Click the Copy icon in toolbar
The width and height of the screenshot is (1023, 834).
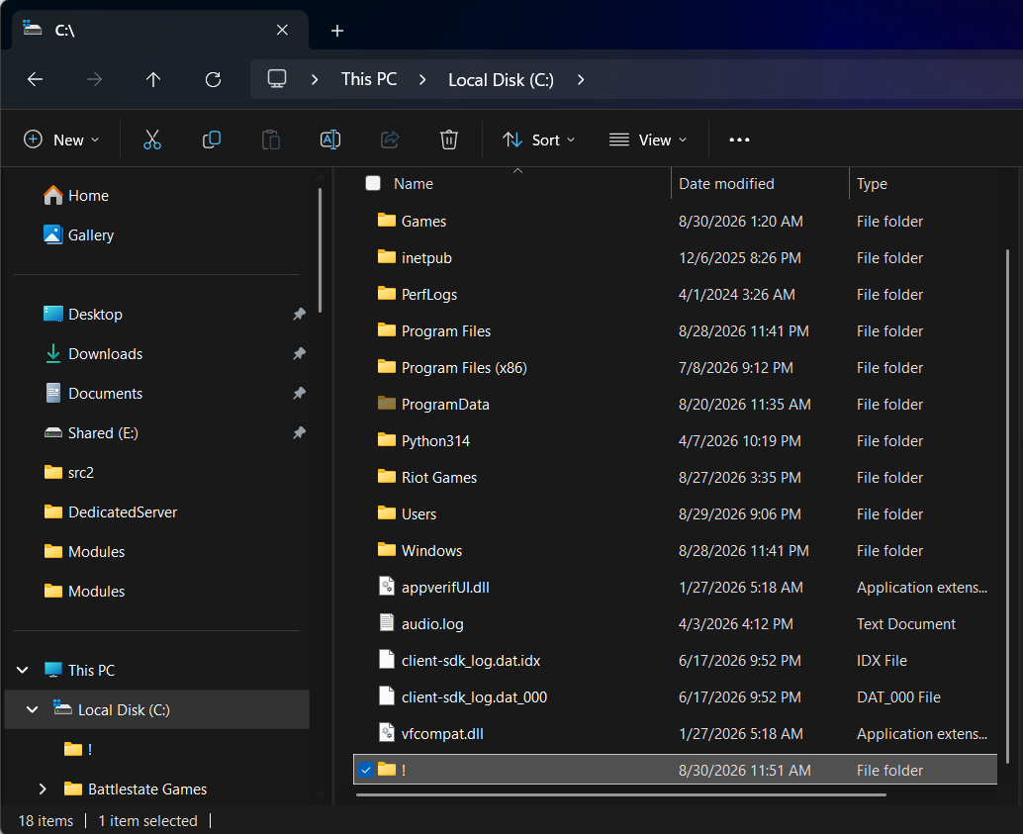coord(212,139)
